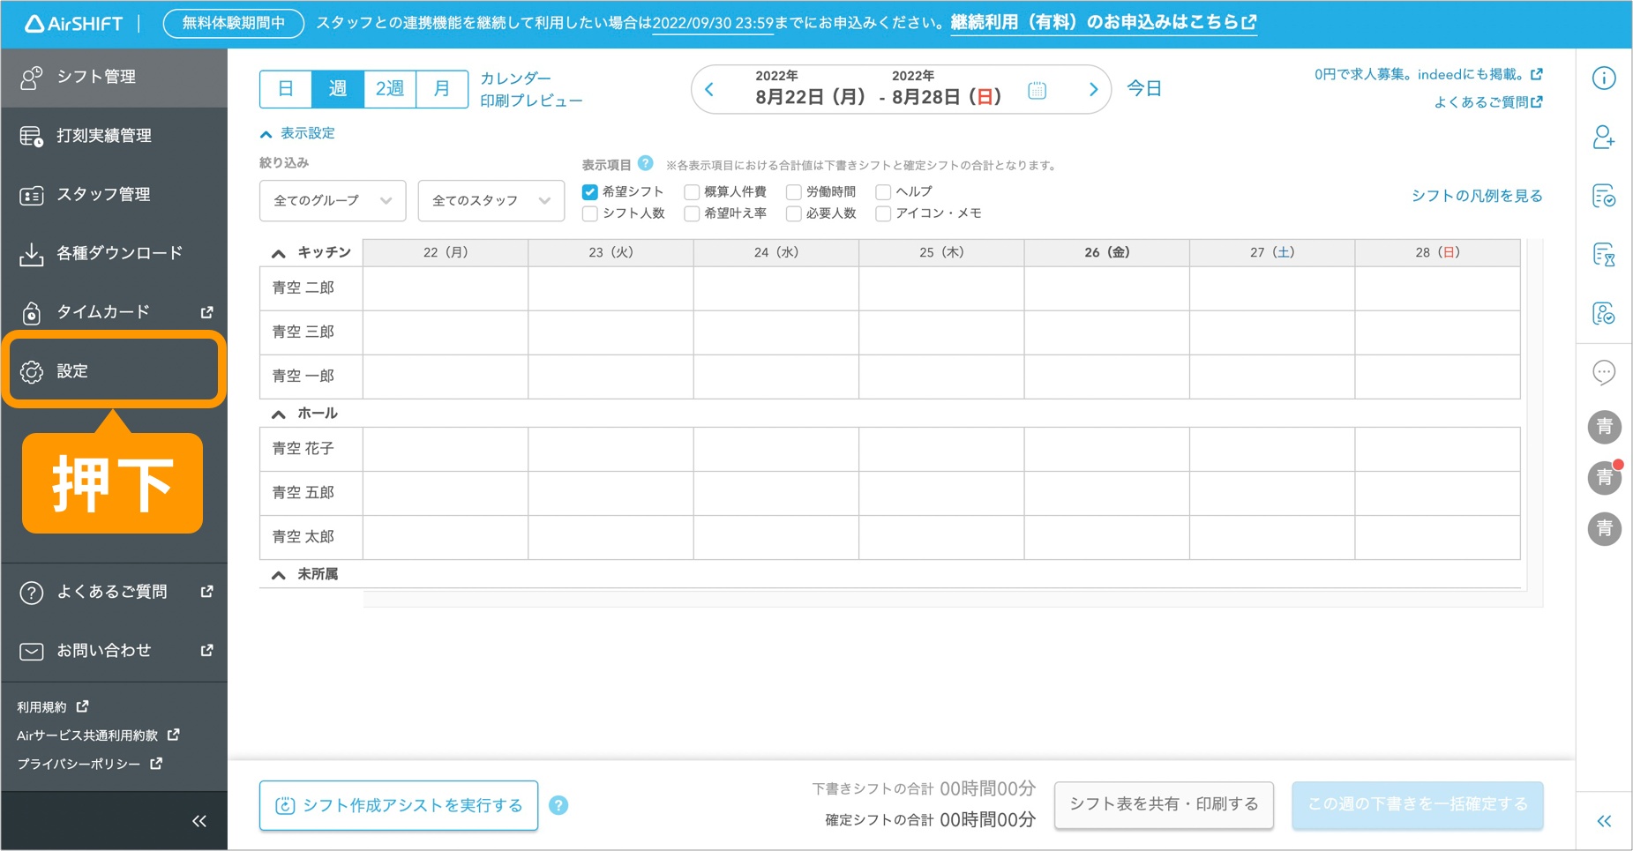Click the 青 avatar with the red notification dot

click(1604, 477)
